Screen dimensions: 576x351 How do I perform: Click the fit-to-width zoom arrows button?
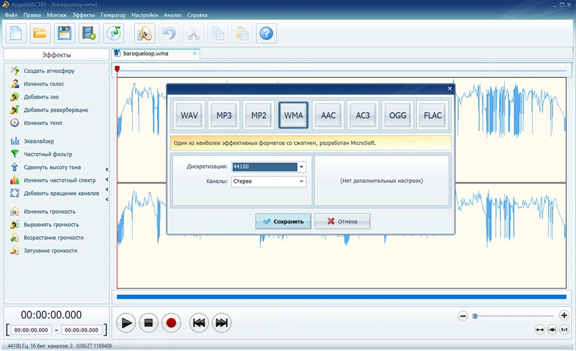[x=540, y=330]
